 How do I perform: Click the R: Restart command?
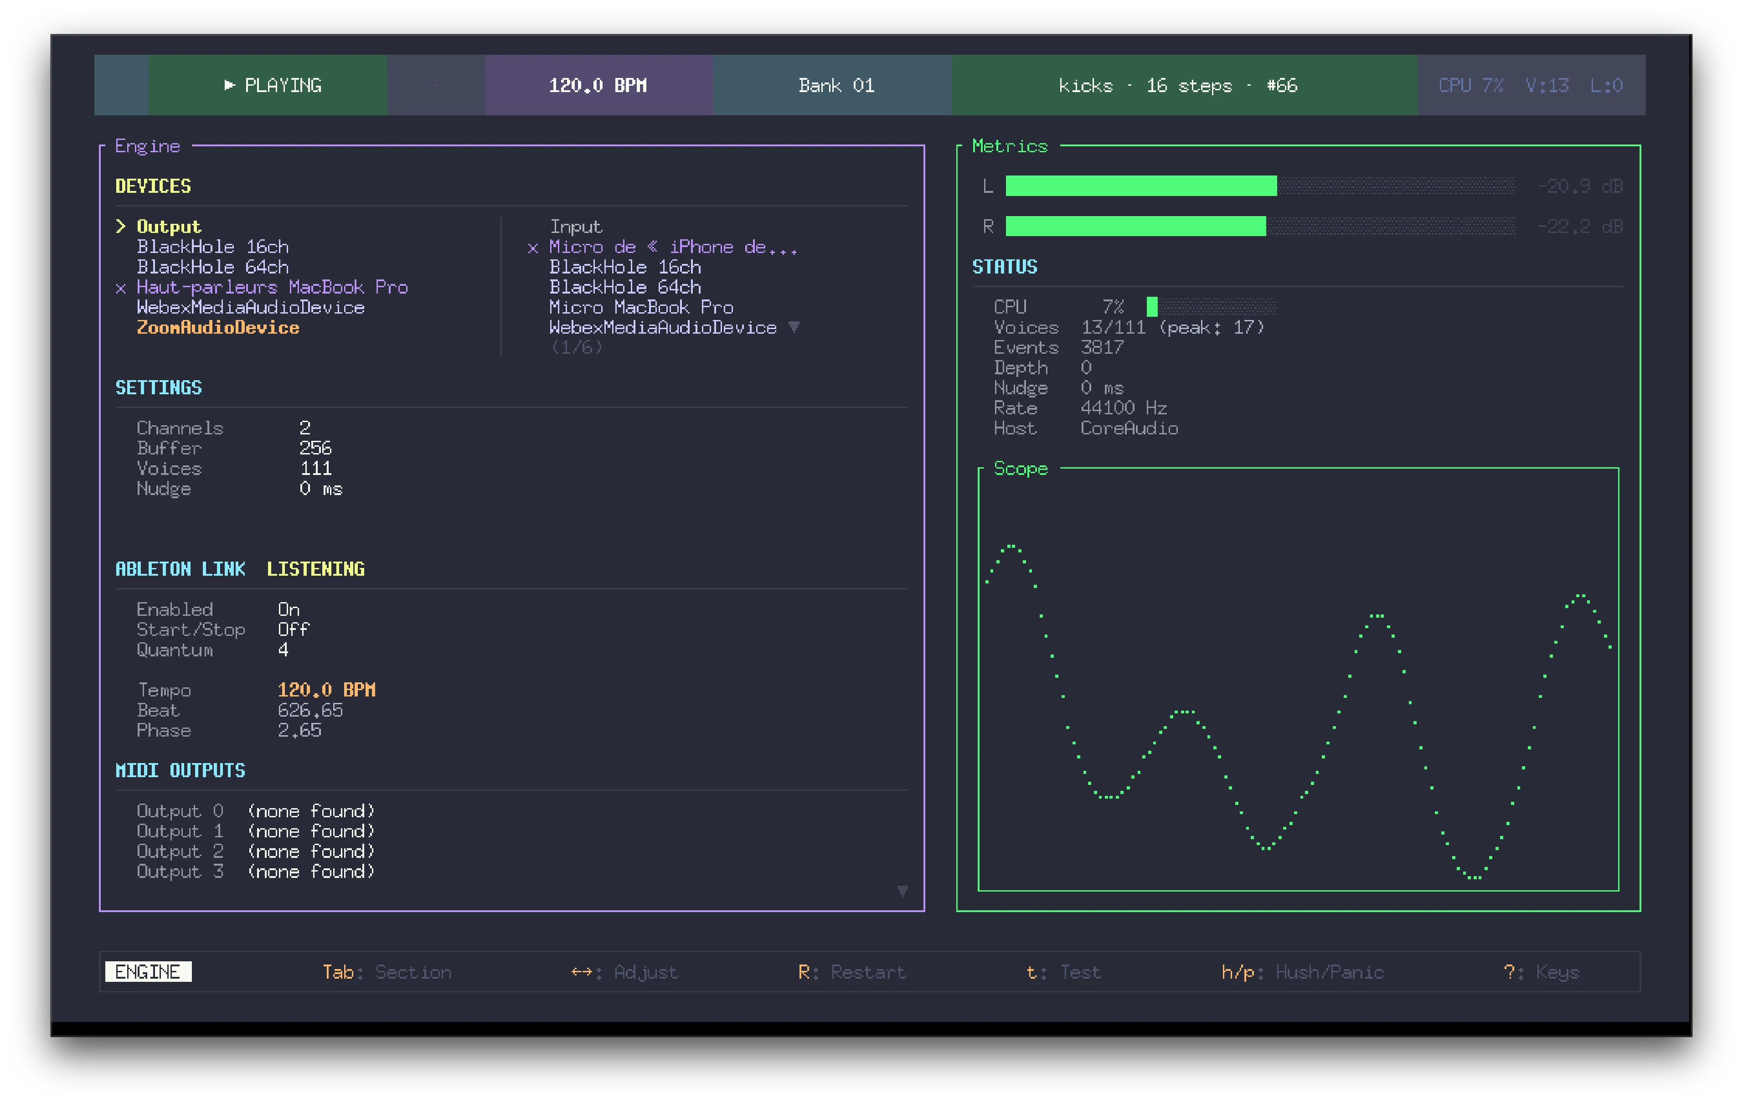tap(851, 971)
